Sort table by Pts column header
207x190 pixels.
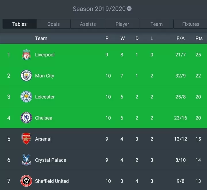pyautogui.click(x=199, y=38)
